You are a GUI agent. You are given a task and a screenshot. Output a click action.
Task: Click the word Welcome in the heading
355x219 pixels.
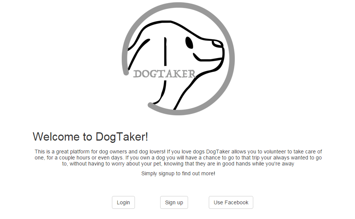click(56, 137)
